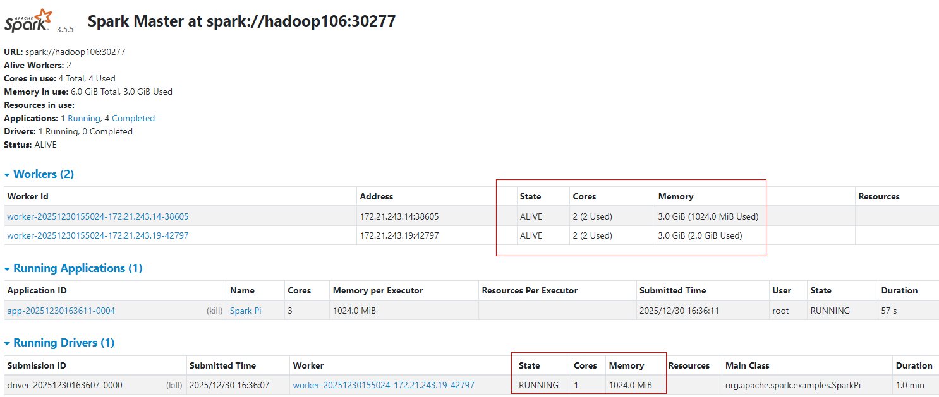Screen dimensions: 939x397
Task: Select application submitted time 2025/12/30 16:36:11
Action: [x=679, y=311]
